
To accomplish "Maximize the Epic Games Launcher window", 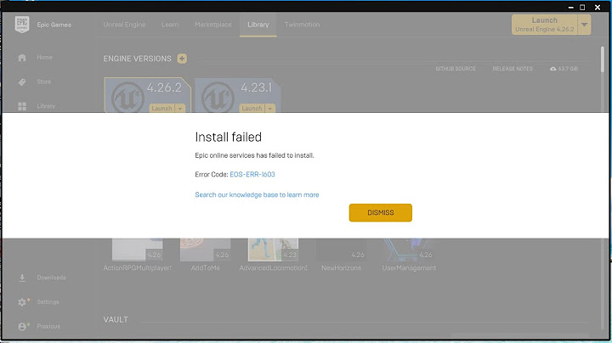I will click(x=582, y=7).
